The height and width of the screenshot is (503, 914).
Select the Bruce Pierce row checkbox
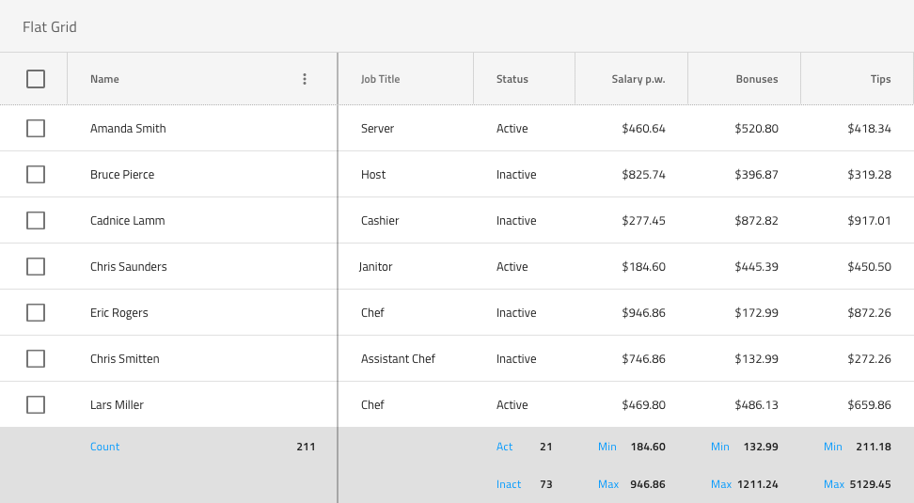[36, 175]
